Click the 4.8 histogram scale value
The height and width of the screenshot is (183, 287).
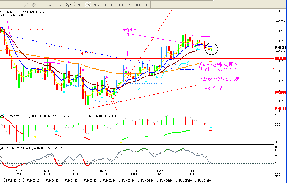click(277, 115)
